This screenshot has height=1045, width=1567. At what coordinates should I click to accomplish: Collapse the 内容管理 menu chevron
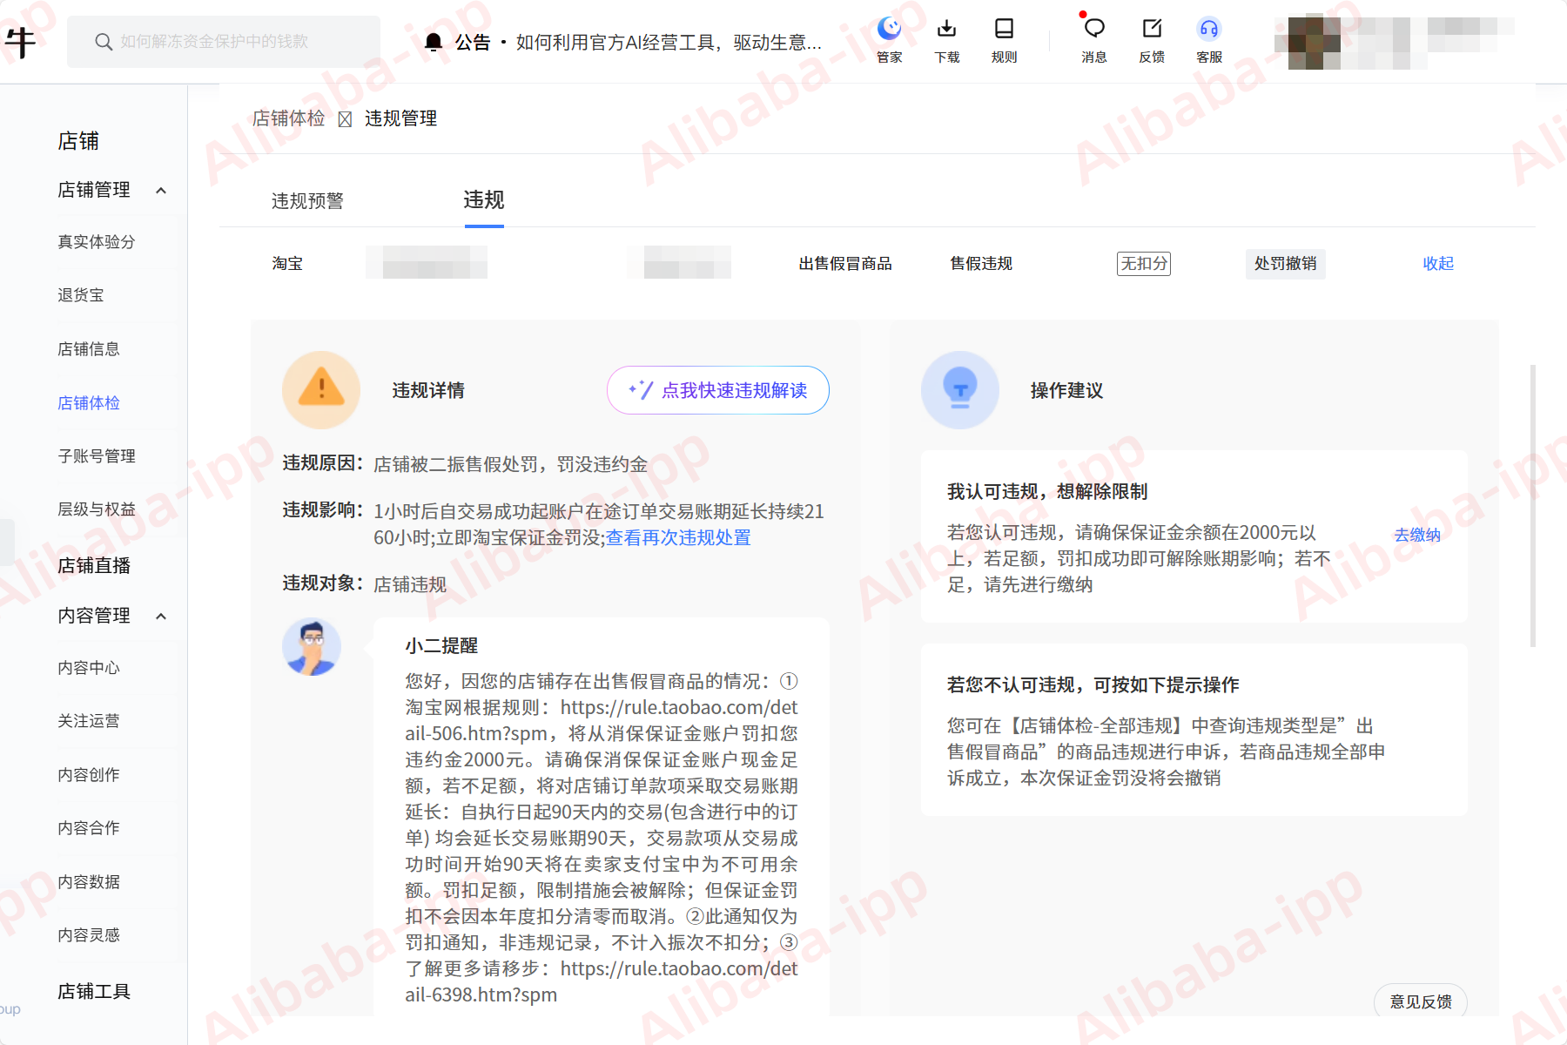(161, 616)
